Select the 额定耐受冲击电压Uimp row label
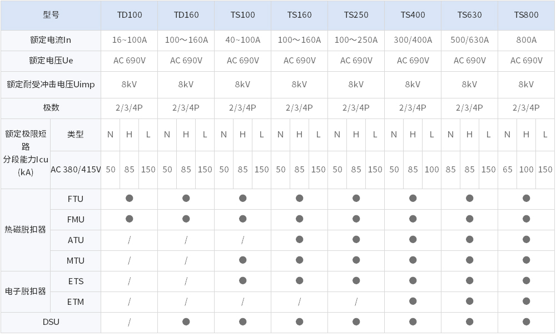Viewport: 556px width, 336px height. tap(51, 85)
